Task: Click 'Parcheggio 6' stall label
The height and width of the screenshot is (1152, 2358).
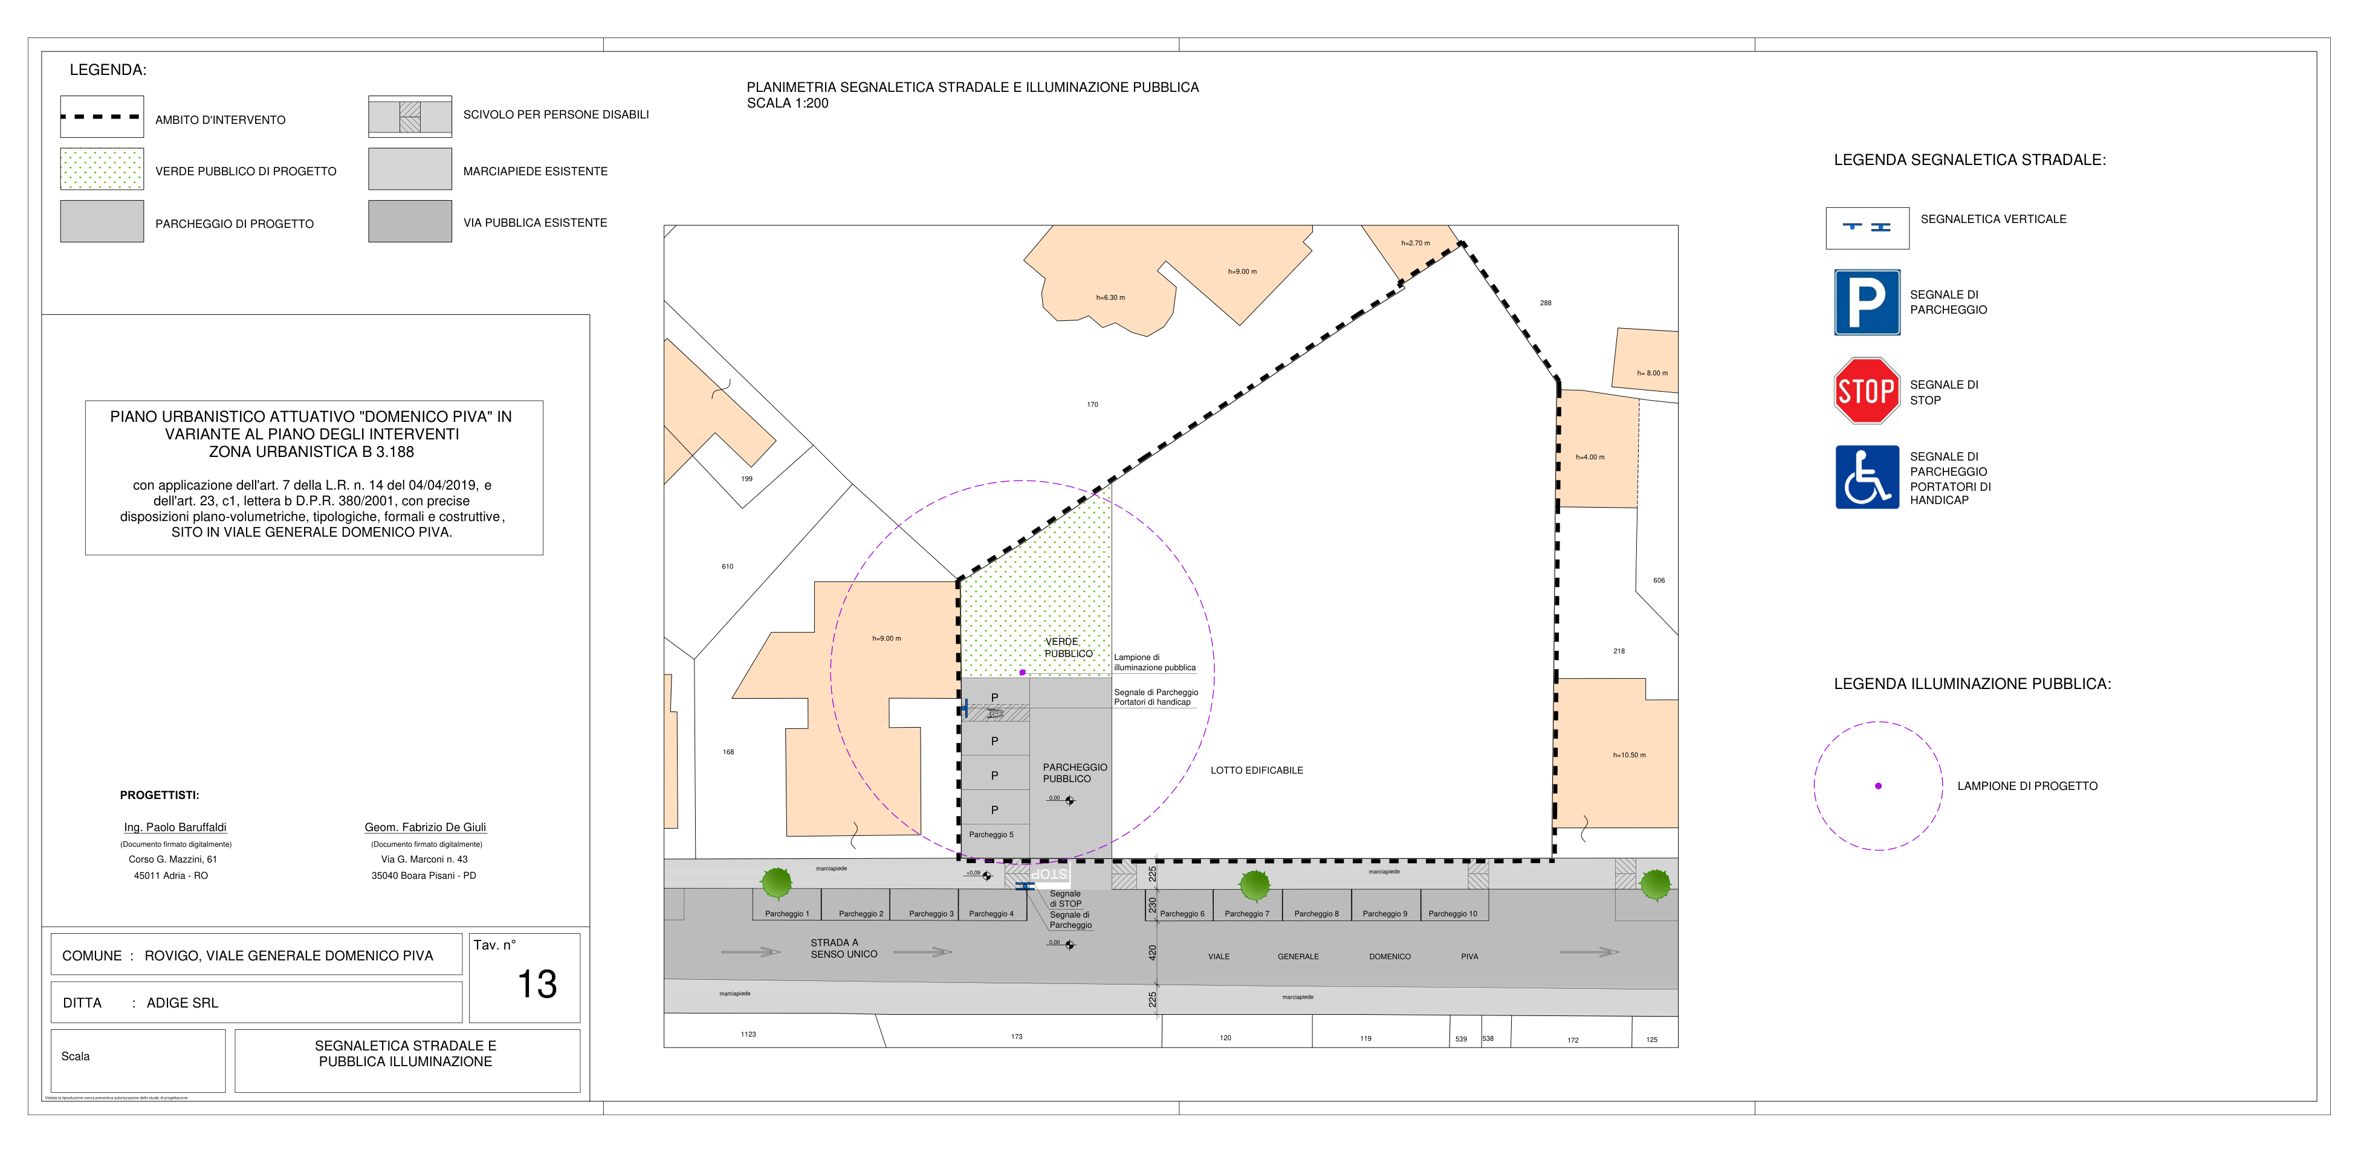Action: tap(1183, 914)
